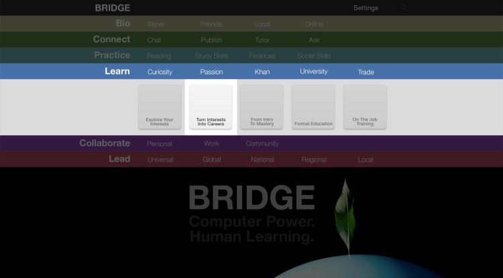This screenshot has height=278, width=503.
Task: Open Settings in the top bar
Action: (x=366, y=8)
